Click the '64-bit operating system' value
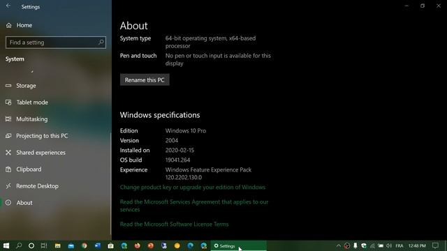Screen dimensions: 447x251 coord(211,42)
